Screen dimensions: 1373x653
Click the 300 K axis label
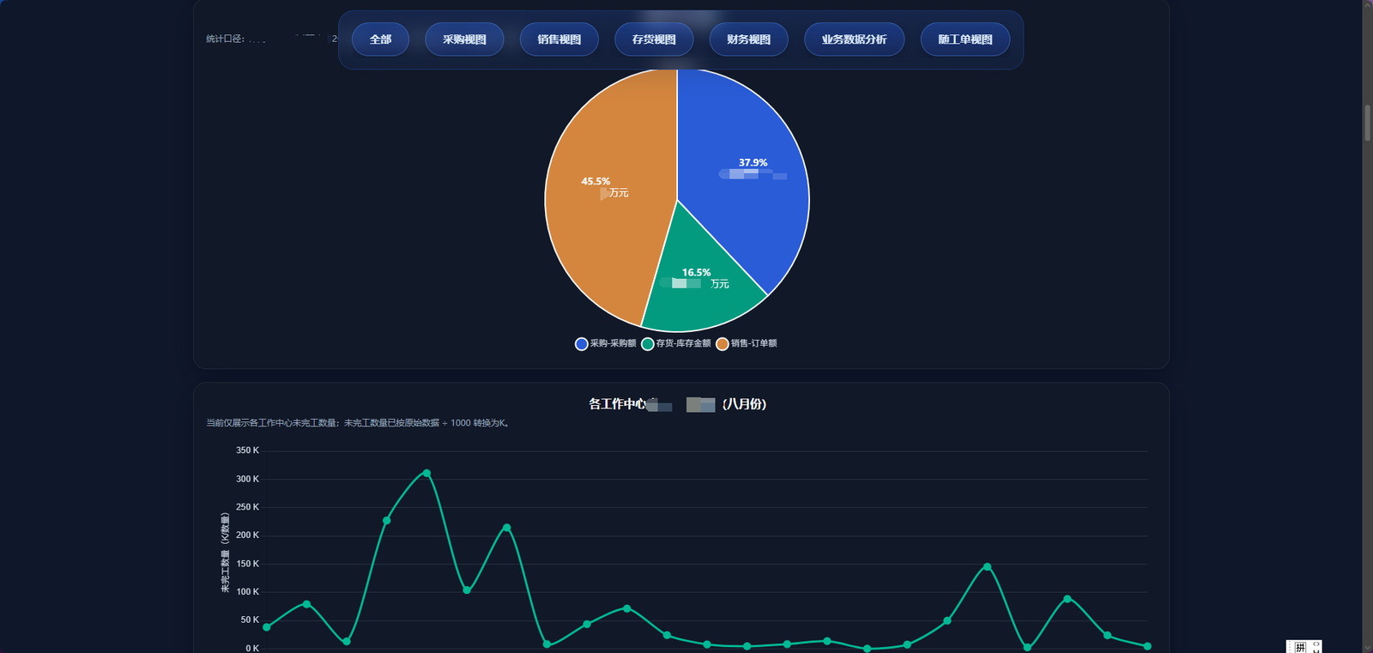[247, 479]
